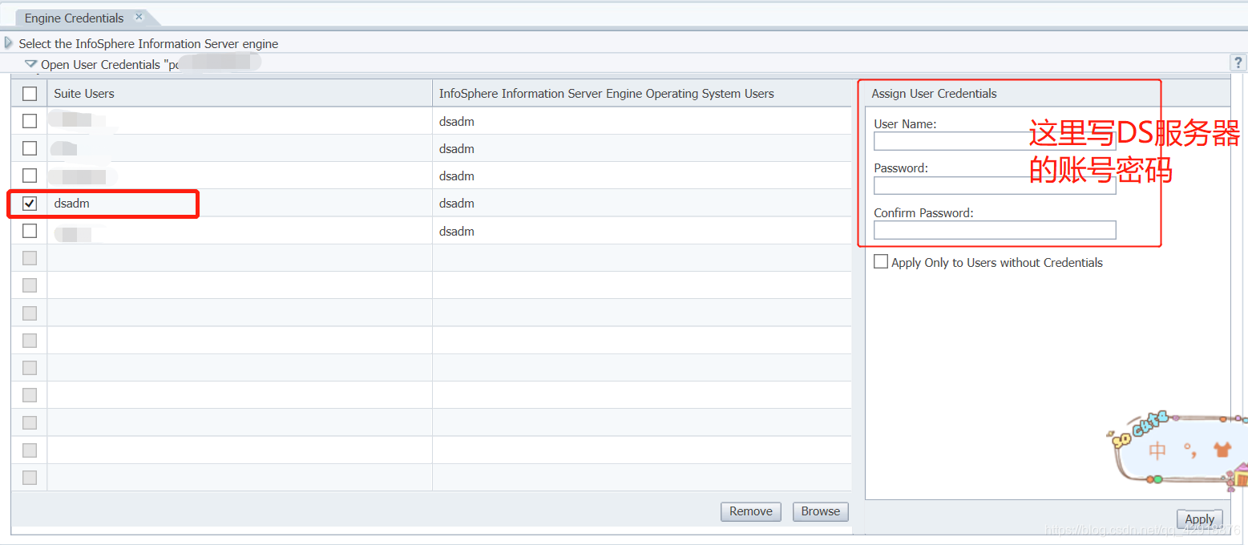Click the Apply button

click(x=1200, y=519)
